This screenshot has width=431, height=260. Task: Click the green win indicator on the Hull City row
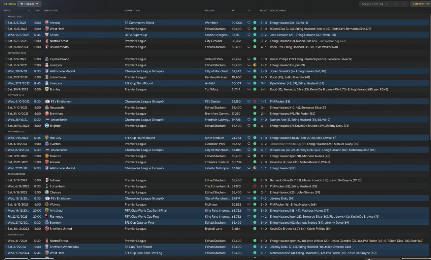(x=255, y=138)
